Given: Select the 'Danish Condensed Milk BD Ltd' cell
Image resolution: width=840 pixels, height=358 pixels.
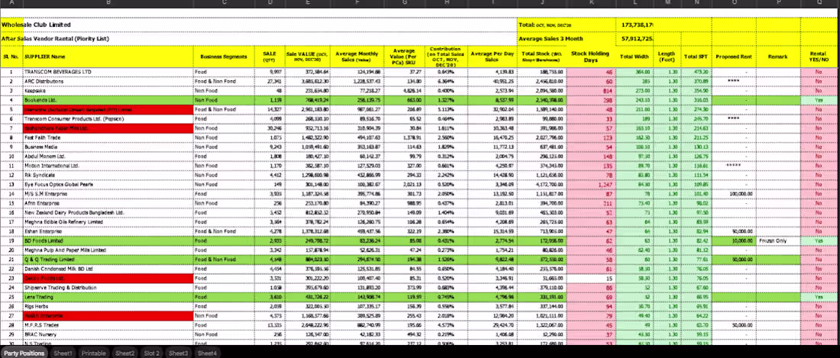Looking at the screenshot, I should tap(108, 269).
